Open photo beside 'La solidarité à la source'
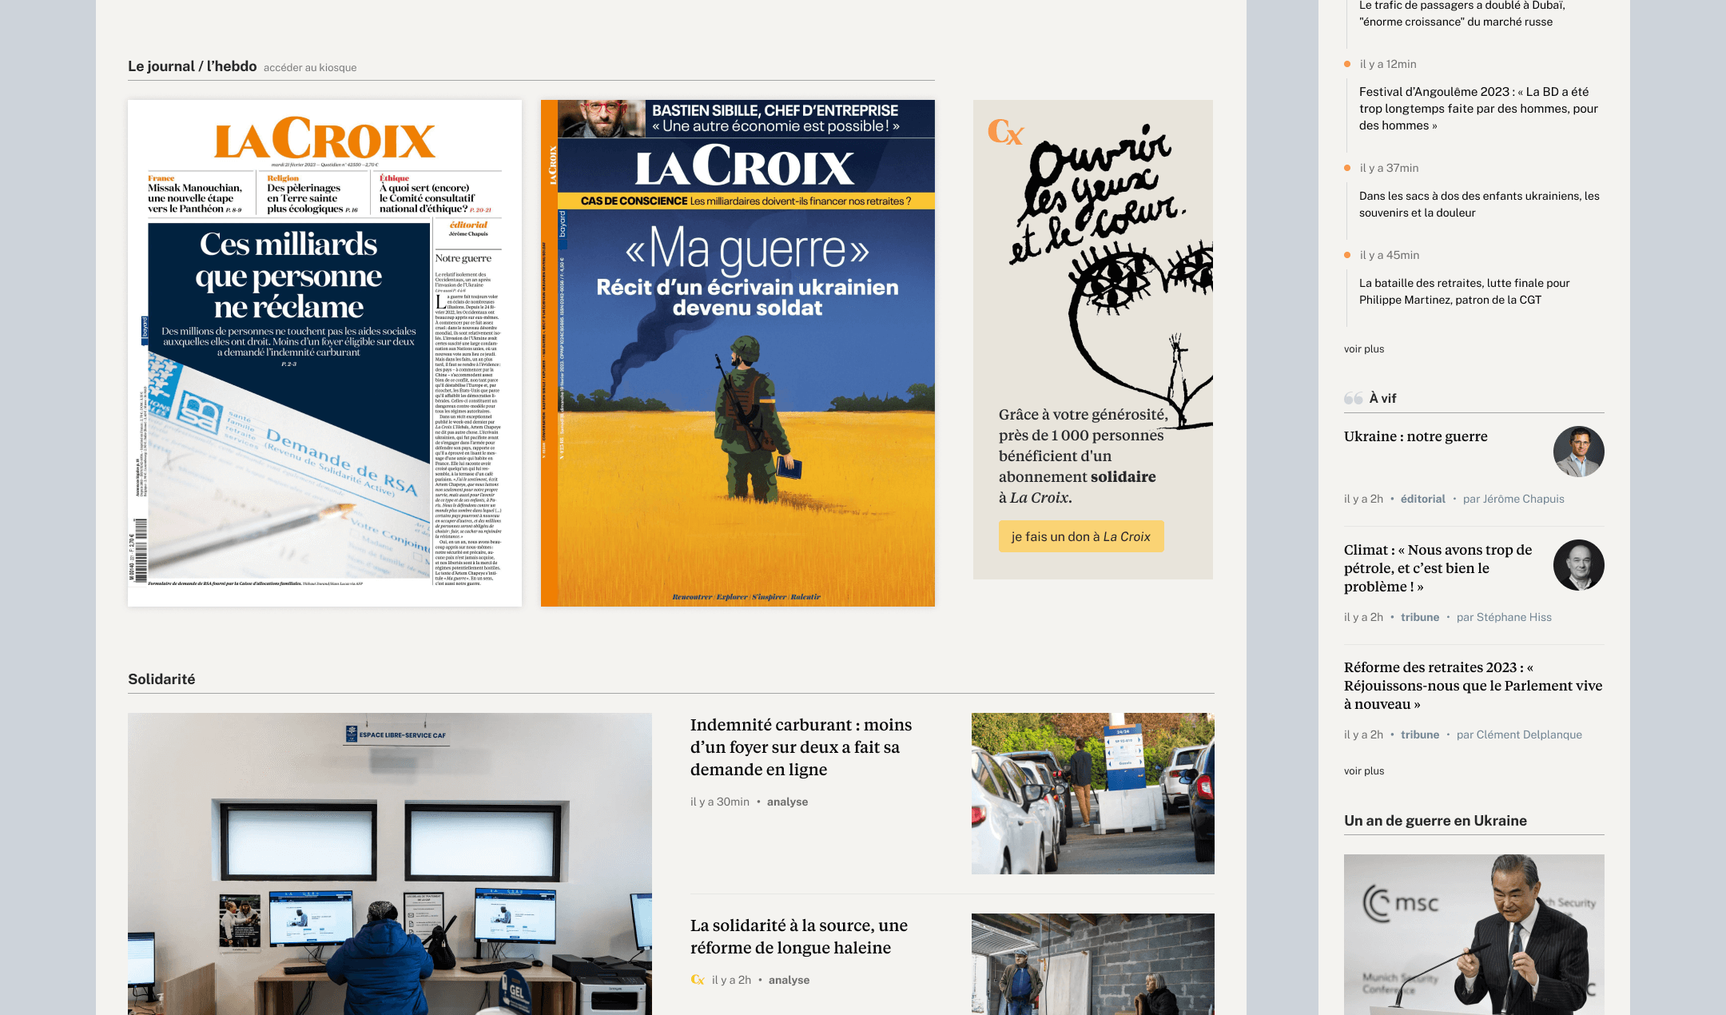Screen dimensions: 1726x1015 tap(1093, 964)
